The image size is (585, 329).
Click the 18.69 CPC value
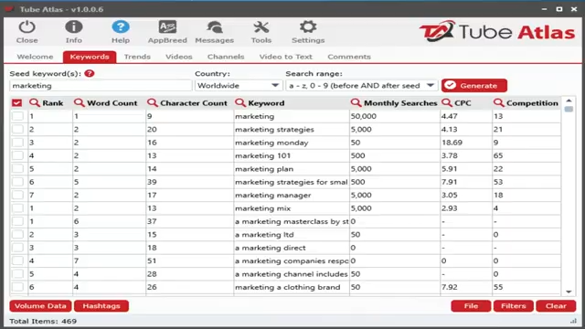[452, 143]
